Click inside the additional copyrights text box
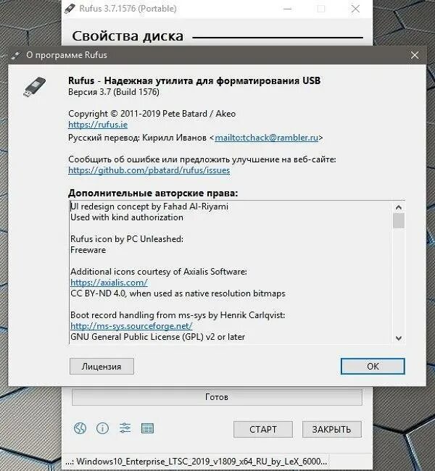 click(x=231, y=272)
